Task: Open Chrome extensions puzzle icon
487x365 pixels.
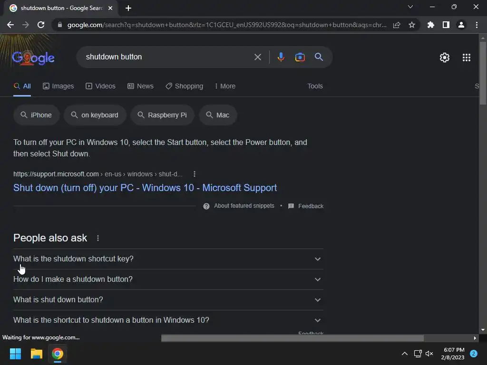Action: coord(430,25)
